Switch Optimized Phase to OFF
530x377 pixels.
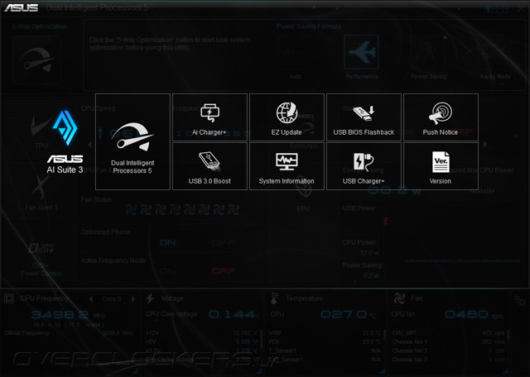[224, 242]
